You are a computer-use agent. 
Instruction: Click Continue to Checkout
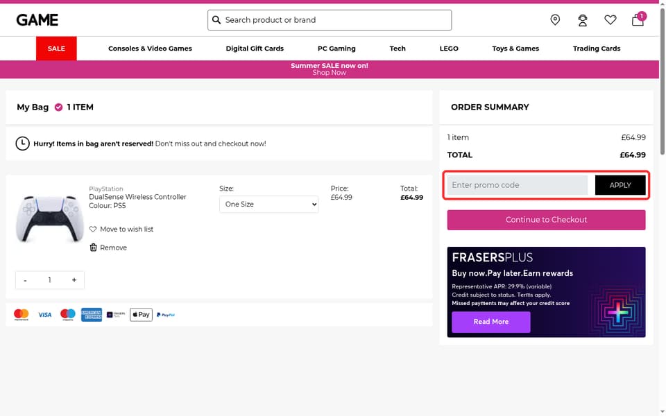546,220
